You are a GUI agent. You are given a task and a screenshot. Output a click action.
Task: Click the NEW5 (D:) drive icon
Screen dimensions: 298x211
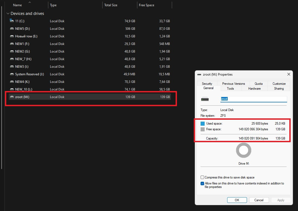tap(12, 29)
